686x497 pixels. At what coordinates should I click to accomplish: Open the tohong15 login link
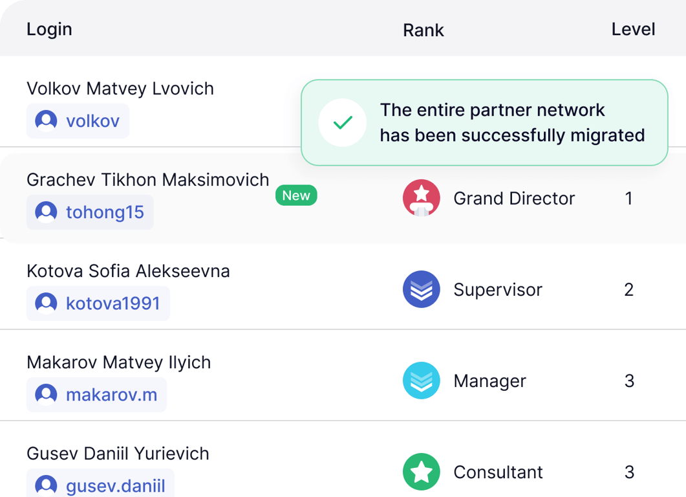105,212
